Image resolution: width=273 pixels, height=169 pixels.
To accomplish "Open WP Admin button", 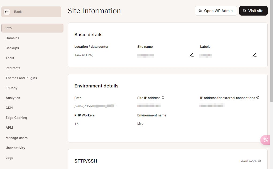I will pyautogui.click(x=216, y=11).
